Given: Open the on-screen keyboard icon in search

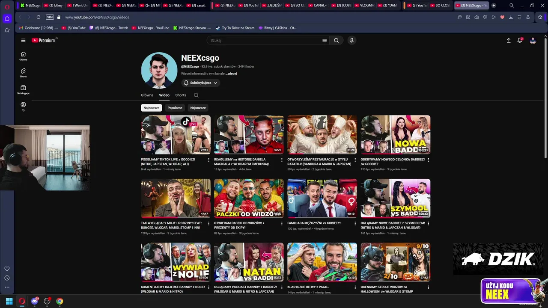Looking at the screenshot, I should coord(325,40).
